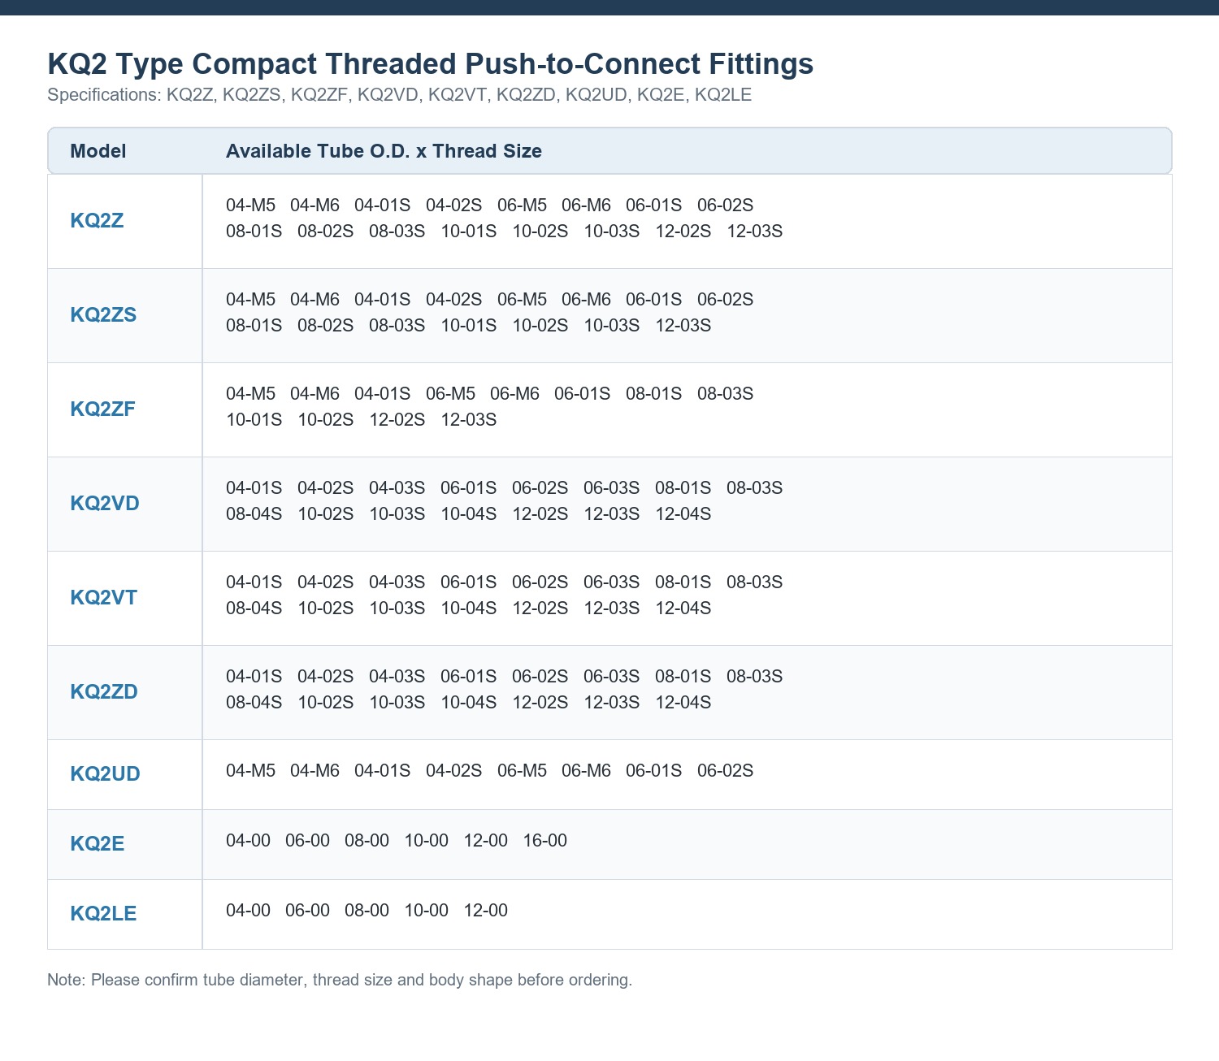Click 04-02S in the KQ2ZS row
The width and height of the screenshot is (1219, 1061).
453,300
